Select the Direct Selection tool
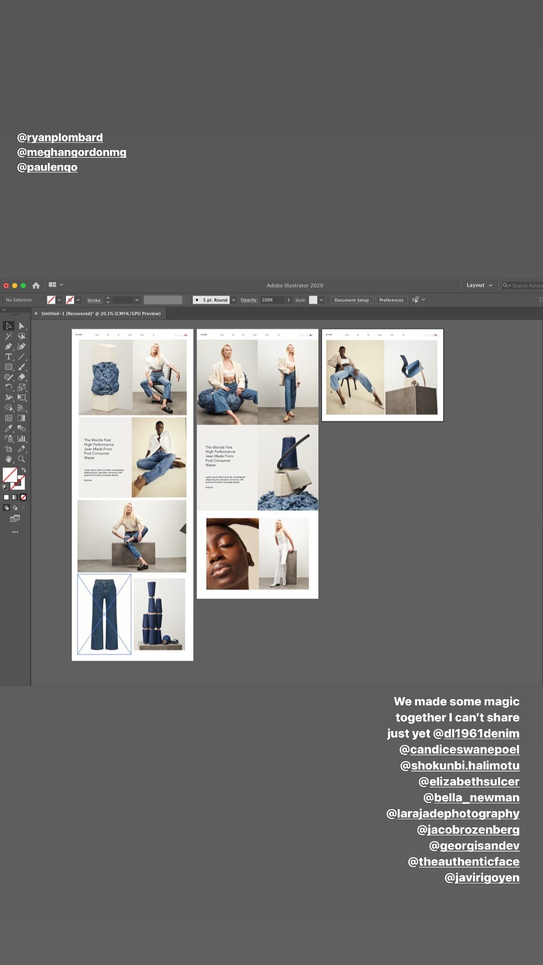This screenshot has height=965, width=543. coord(21,326)
